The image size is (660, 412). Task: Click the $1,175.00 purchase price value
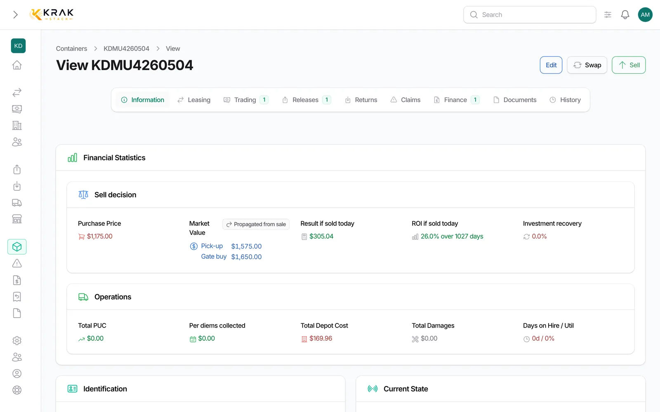click(x=99, y=236)
